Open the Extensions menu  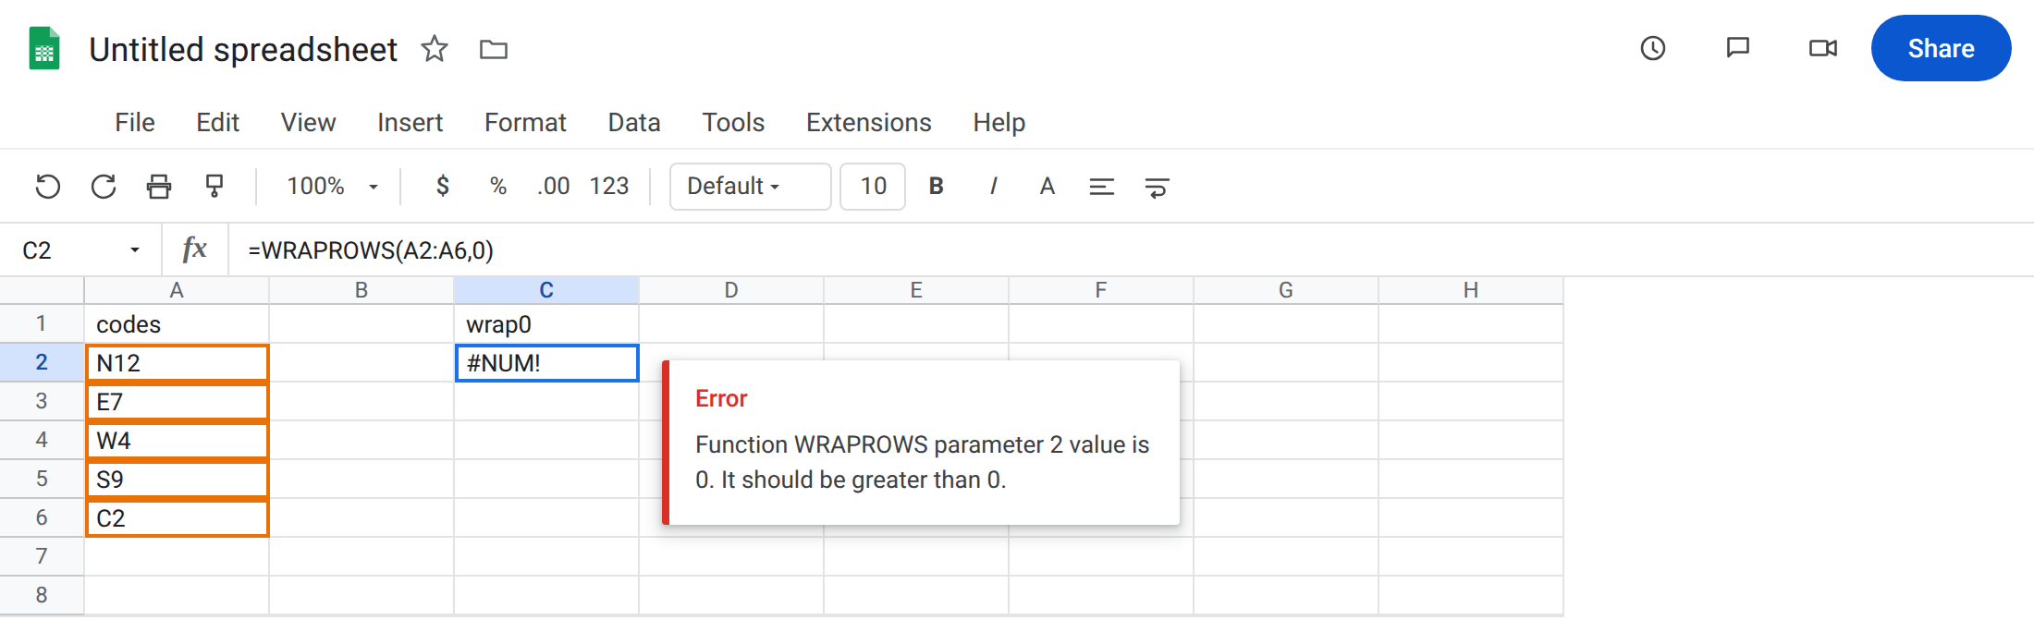point(869,122)
